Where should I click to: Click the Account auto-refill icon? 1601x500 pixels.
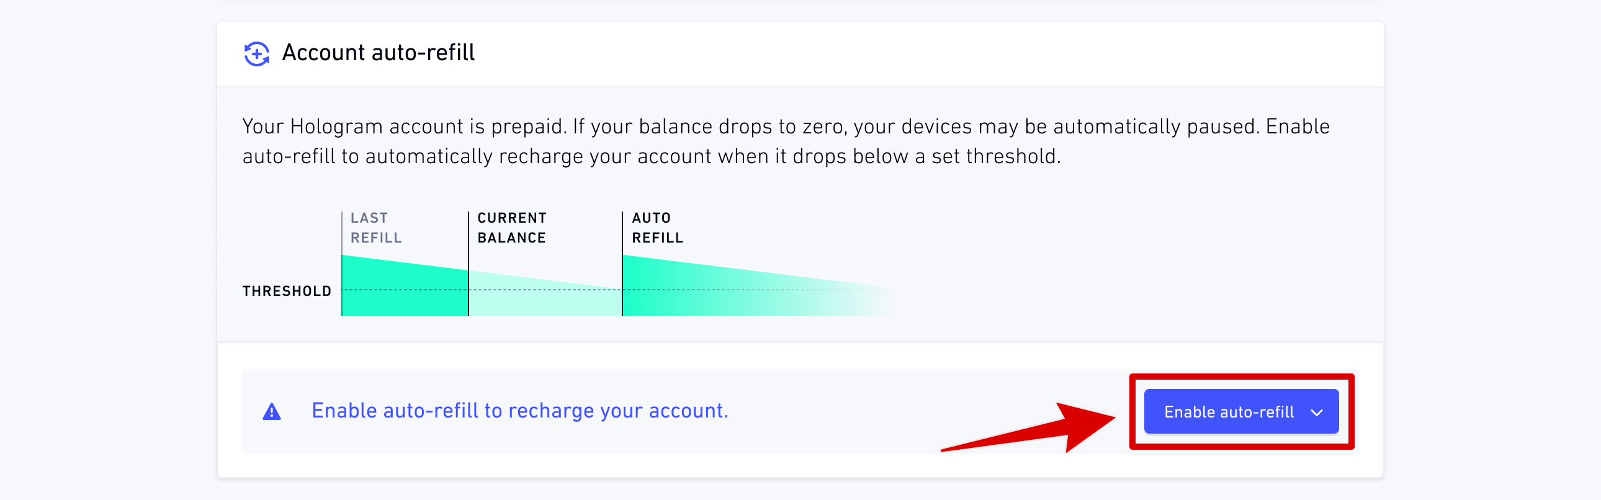[x=256, y=53]
